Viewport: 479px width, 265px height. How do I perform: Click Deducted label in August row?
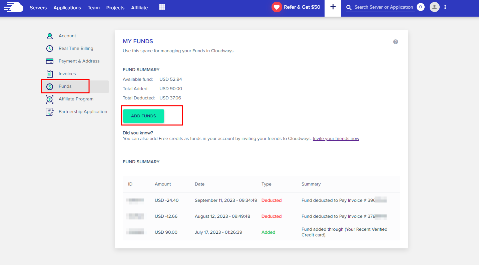[272, 216]
